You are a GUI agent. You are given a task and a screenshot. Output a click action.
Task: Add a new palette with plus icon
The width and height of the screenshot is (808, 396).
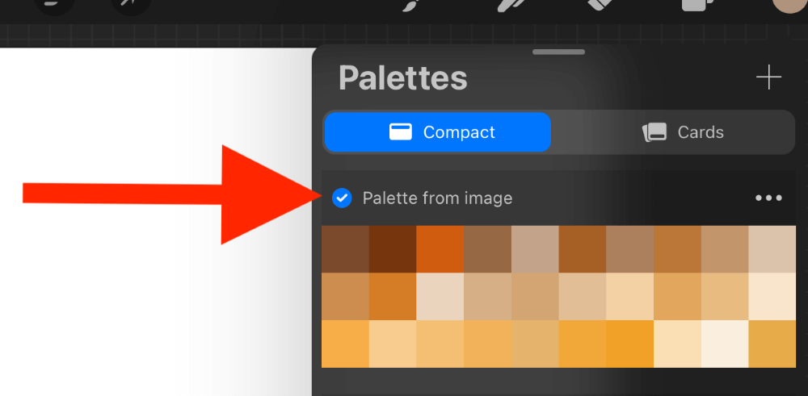click(x=768, y=77)
